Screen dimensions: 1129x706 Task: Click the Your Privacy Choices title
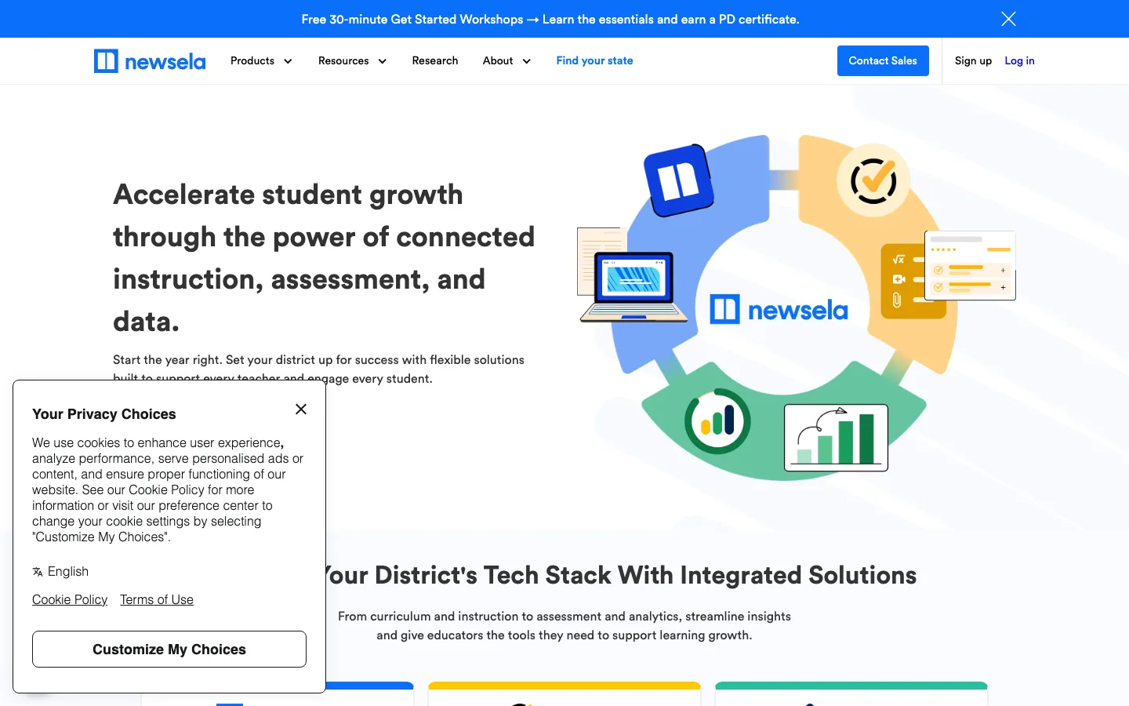[x=104, y=414]
